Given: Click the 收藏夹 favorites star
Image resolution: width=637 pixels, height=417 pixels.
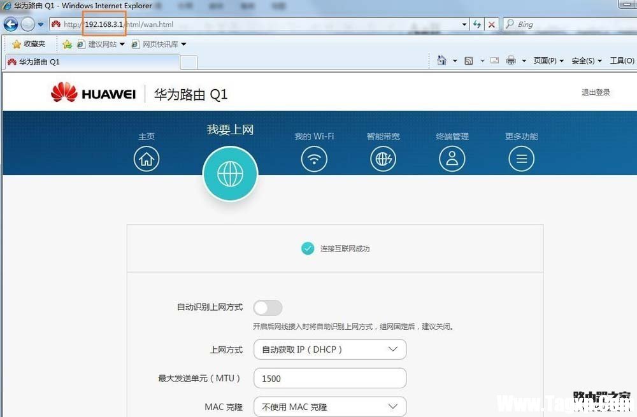Looking at the screenshot, I should (17, 45).
